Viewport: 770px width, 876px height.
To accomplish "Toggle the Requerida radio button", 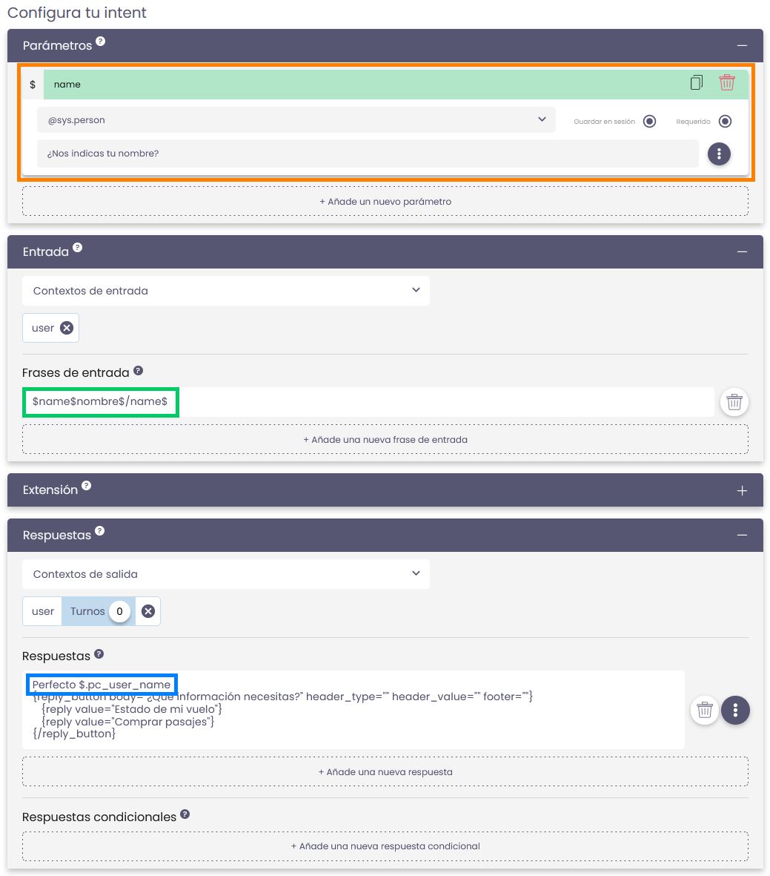I will [725, 122].
